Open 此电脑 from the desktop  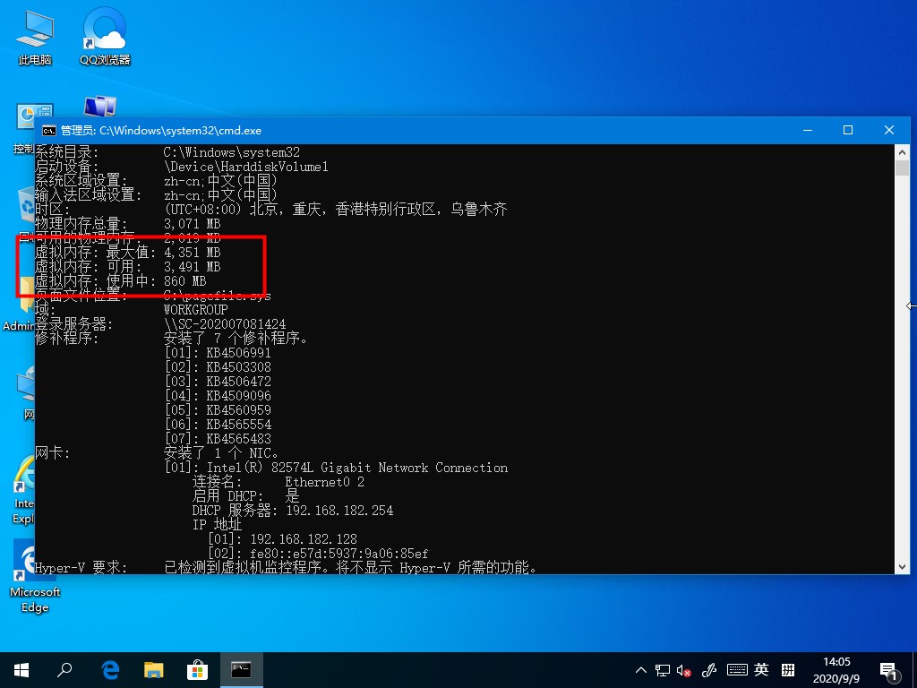coord(33,36)
